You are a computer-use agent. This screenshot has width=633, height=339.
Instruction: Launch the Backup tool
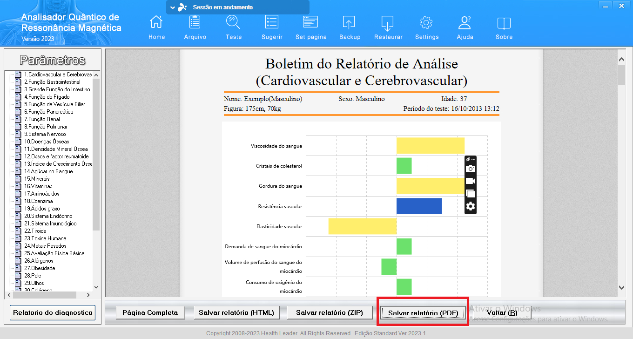point(350,27)
